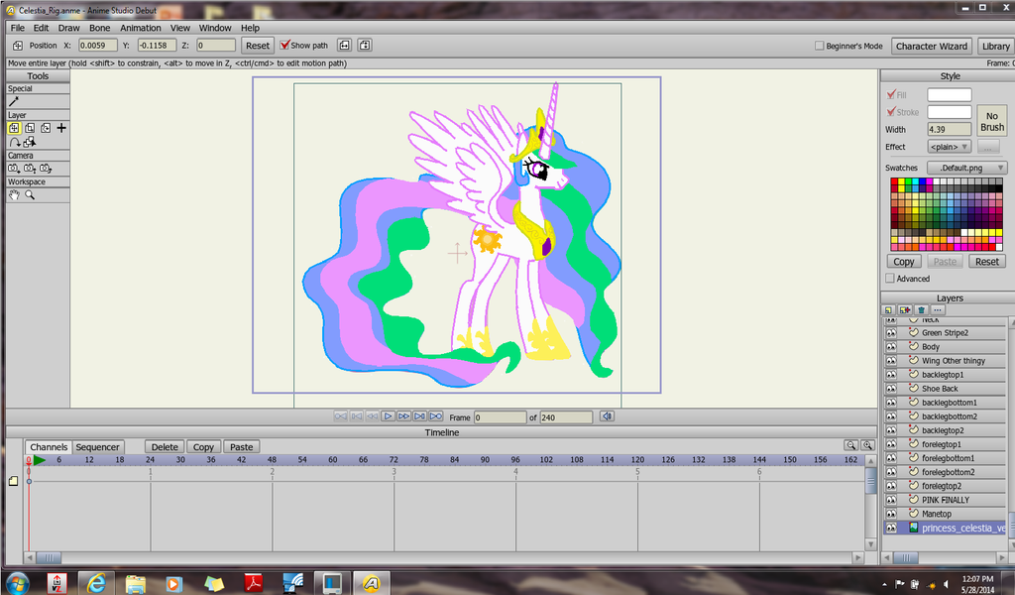Toggle the Fill checkbox
1015x595 pixels.
coord(891,94)
